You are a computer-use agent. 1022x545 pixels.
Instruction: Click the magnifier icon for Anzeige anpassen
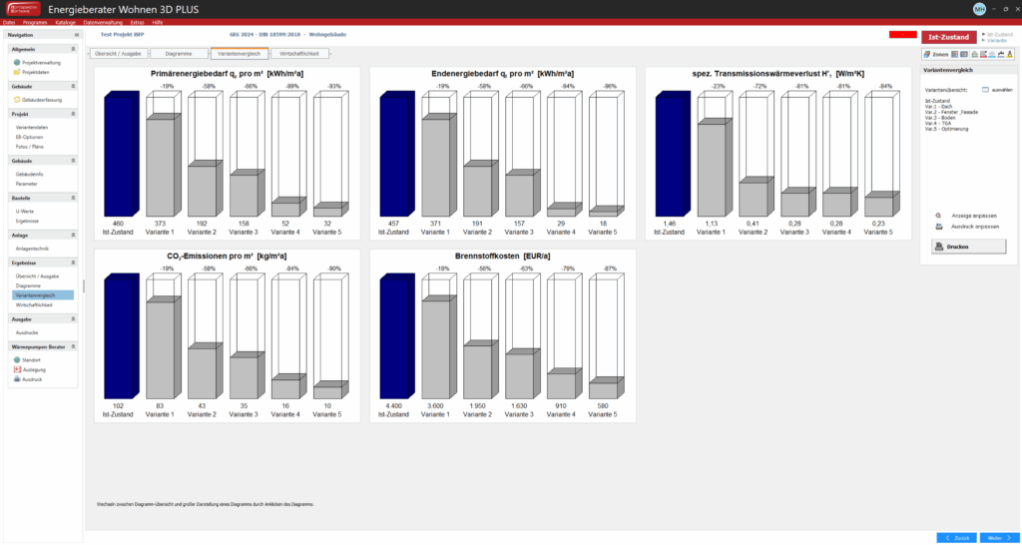[x=938, y=216]
